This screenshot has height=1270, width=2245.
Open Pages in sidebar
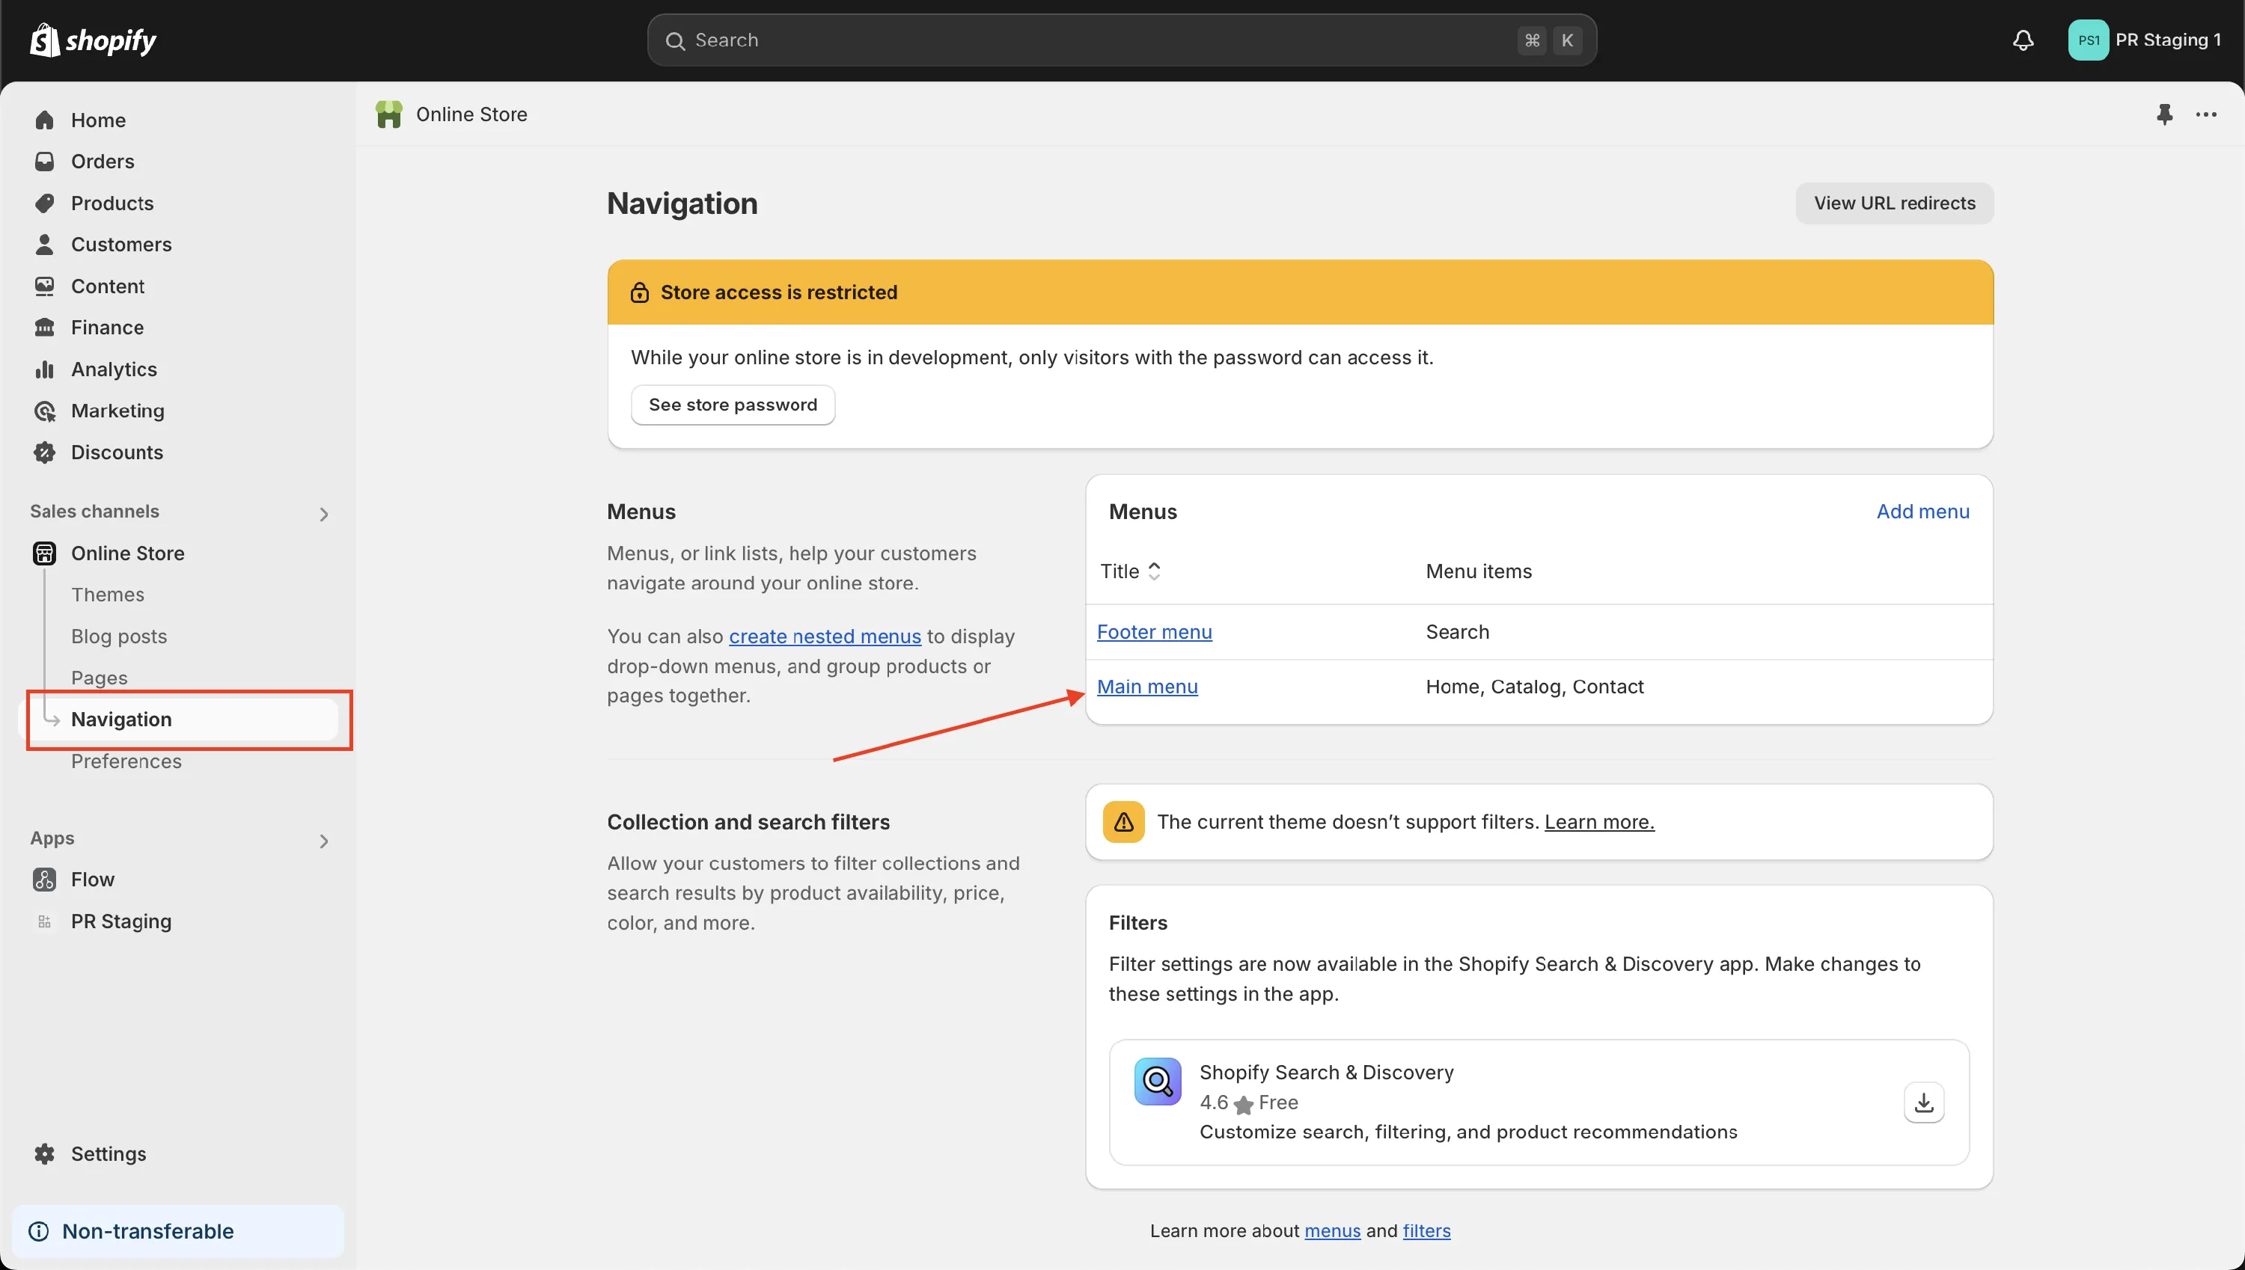click(100, 678)
